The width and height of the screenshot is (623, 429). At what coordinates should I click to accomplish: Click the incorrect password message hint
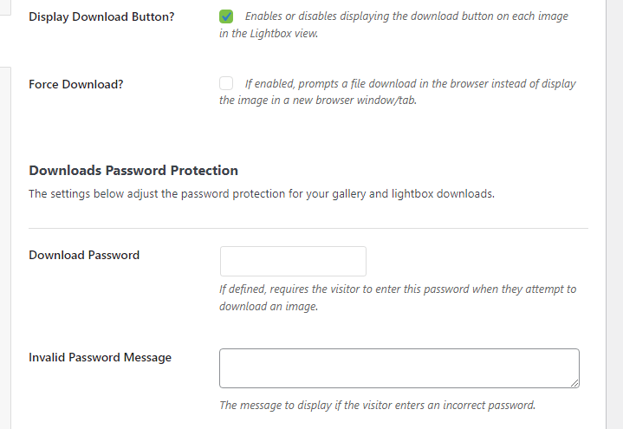[x=378, y=405]
